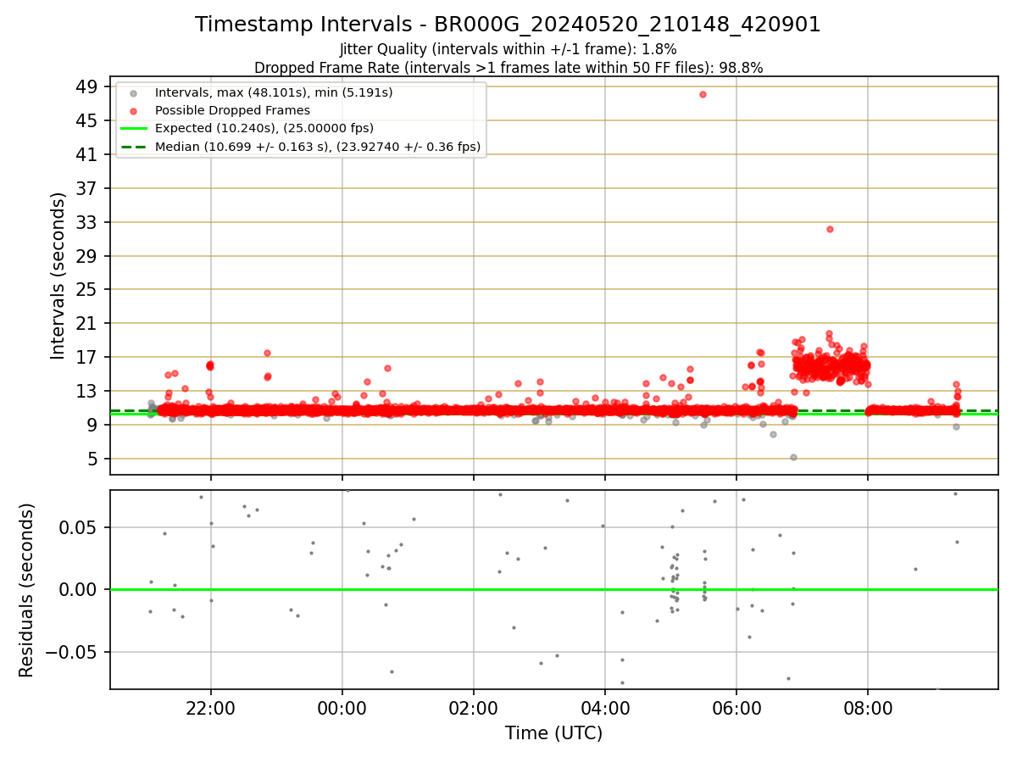
Task: Click the 21 y-axis tick label
Action: tap(88, 323)
